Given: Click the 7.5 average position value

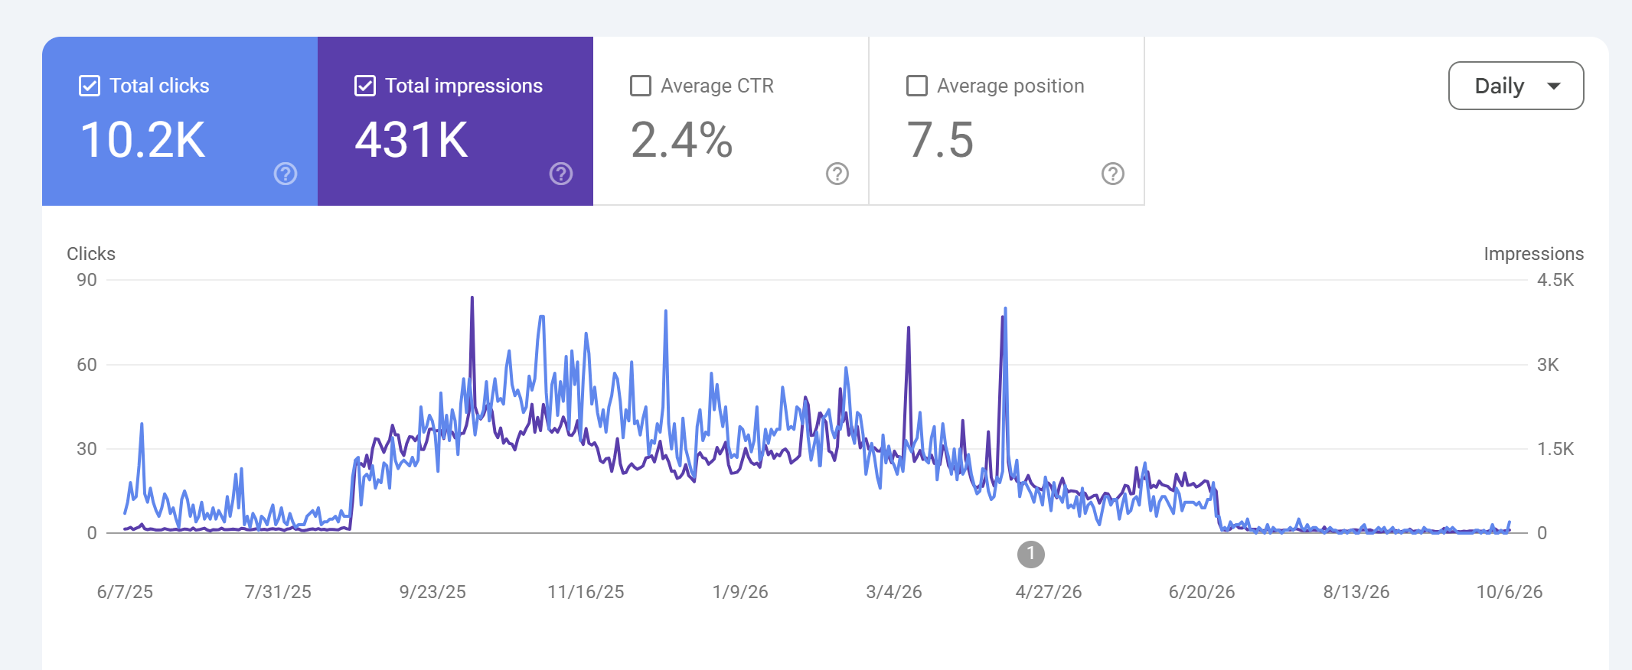Looking at the screenshot, I should coord(940,140).
